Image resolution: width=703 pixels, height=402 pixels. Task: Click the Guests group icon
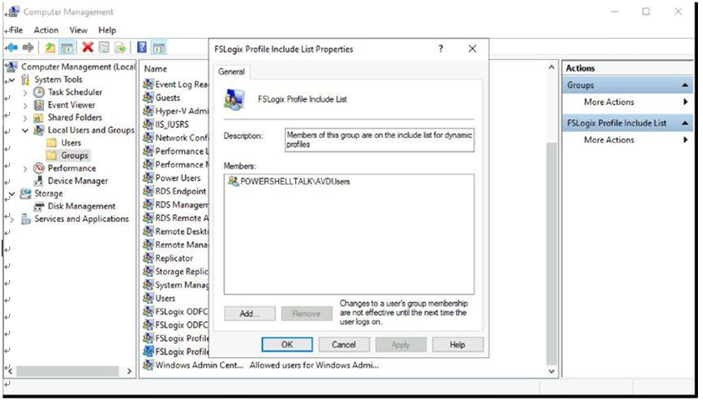(x=148, y=98)
